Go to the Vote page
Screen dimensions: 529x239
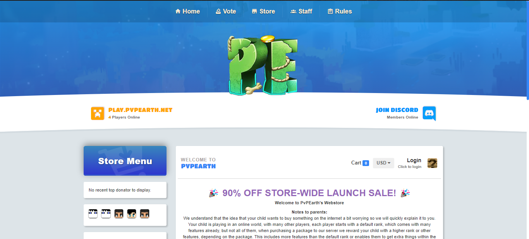226,11
